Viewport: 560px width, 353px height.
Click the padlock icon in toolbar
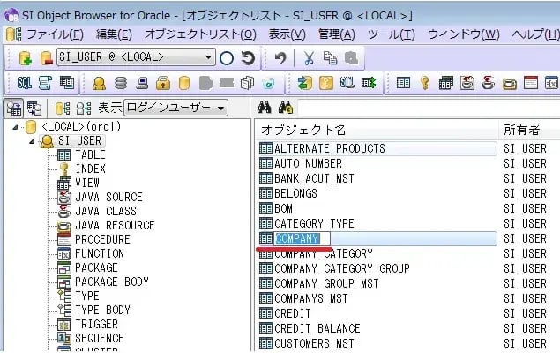pyautogui.click(x=163, y=83)
